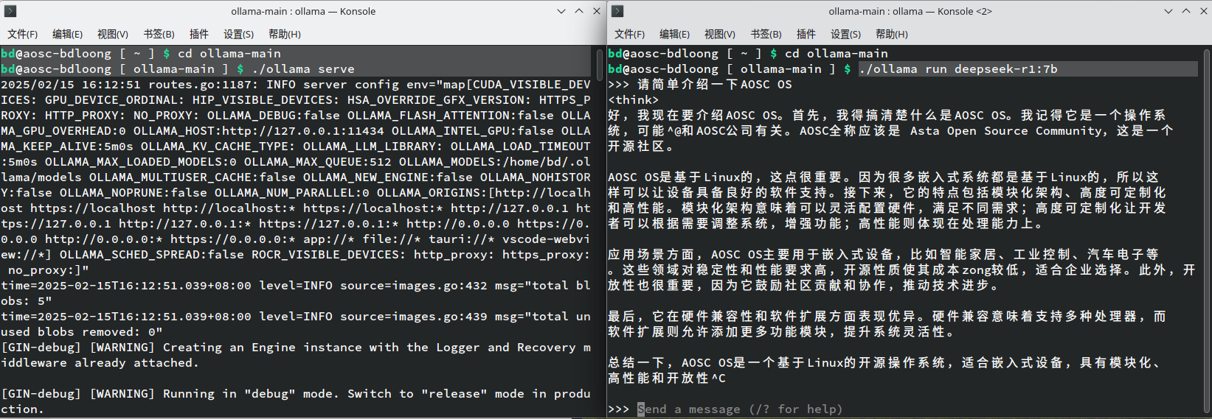Click the '请简单介绍一下AOSC OS' prompt line
This screenshot has height=419, width=1212.
(x=714, y=85)
